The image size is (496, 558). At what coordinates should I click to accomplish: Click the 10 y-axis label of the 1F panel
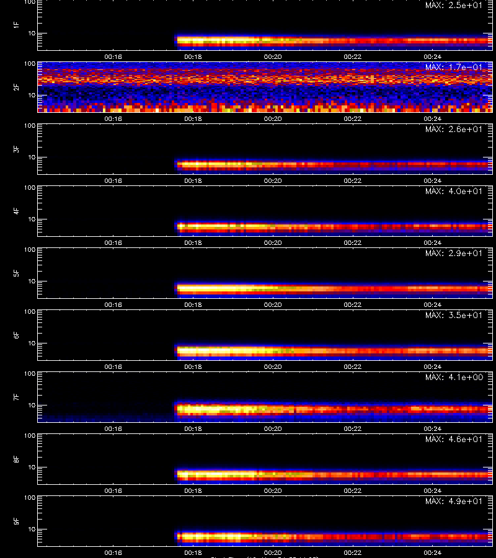[x=32, y=33]
